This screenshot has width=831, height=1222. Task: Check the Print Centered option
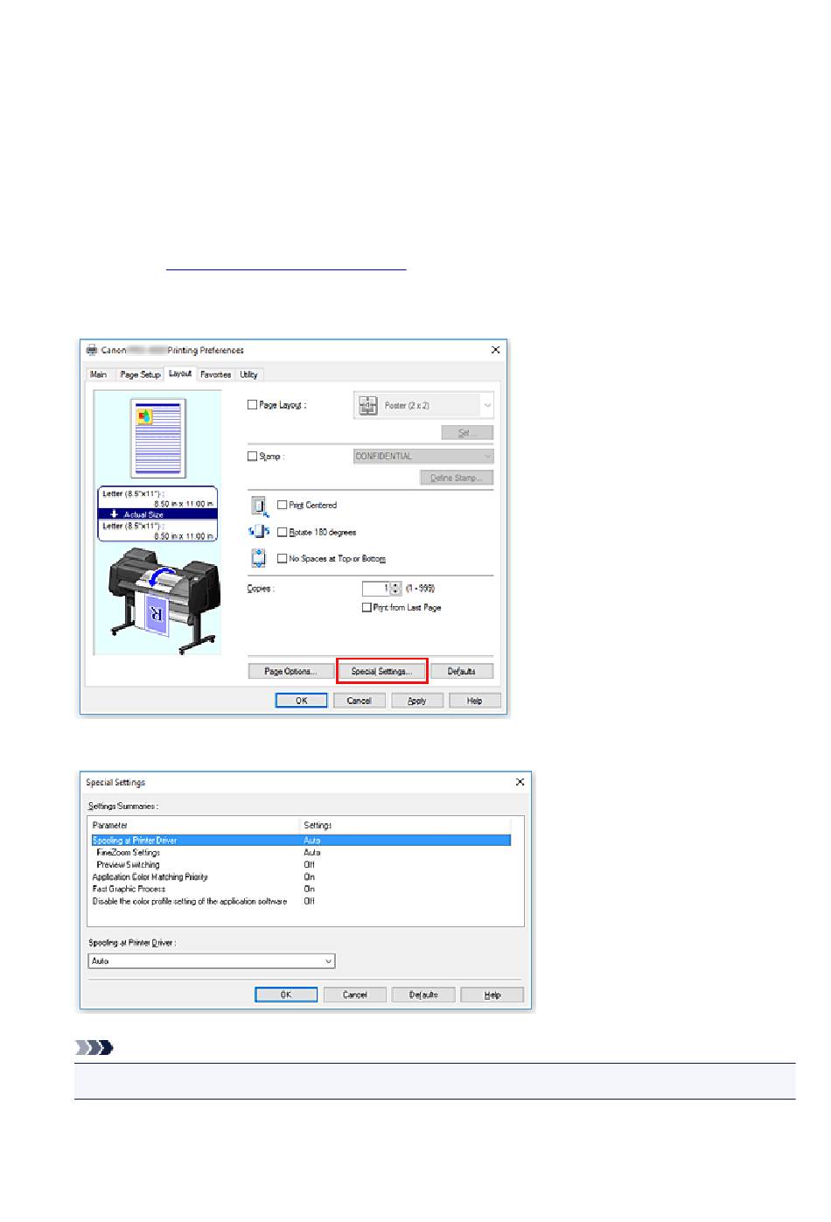tap(282, 505)
